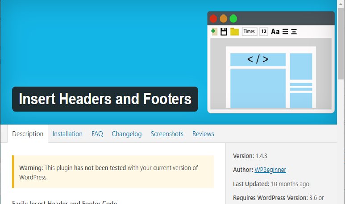This screenshot has height=204, width=345.
Task: Click the plugin banner editor illustration
Action: tap(271, 62)
